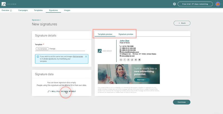Click the John Doe name in the preview
This screenshot has height=114, width=223.
click(124, 41)
